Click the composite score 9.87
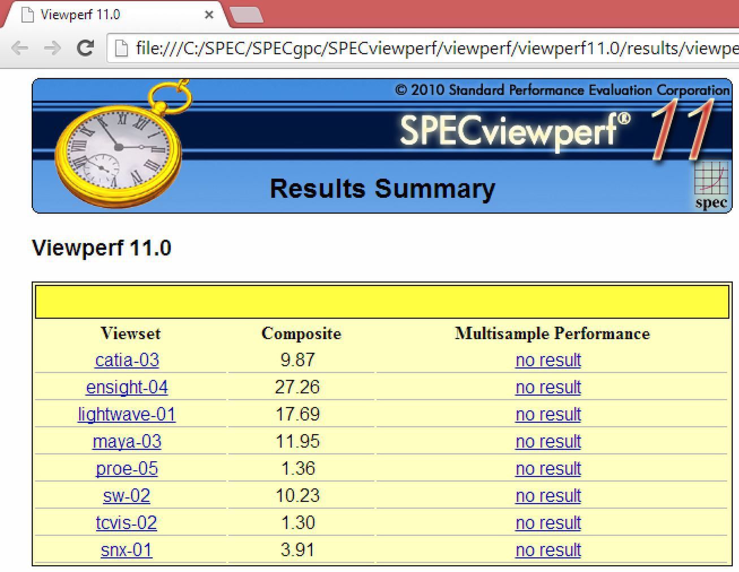Viewport: 739px width, 572px height. click(x=298, y=360)
